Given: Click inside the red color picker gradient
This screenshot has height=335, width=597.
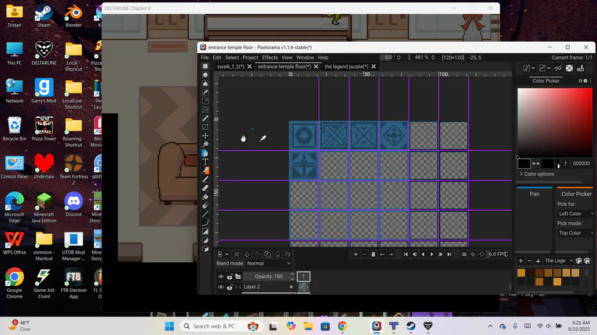Looking at the screenshot, I should pos(555,122).
